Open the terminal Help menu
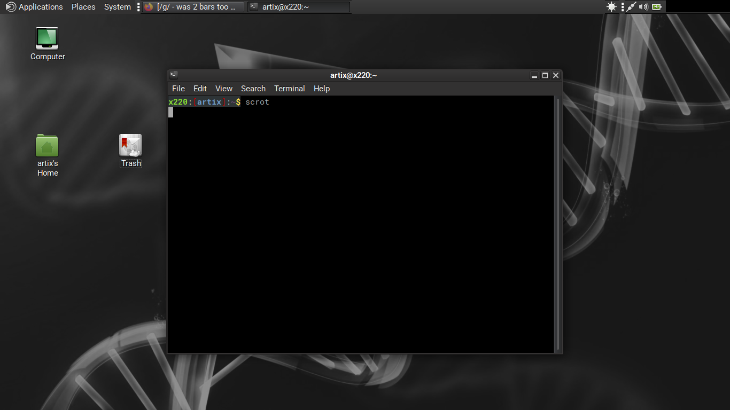 point(322,89)
